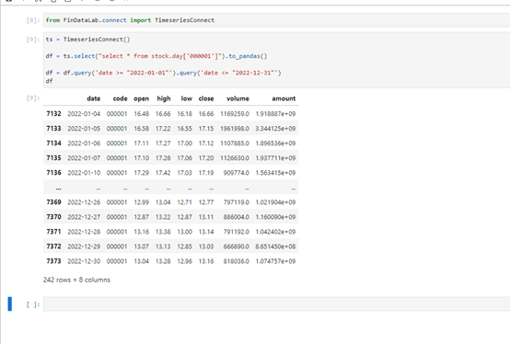Click the date cell 2022-01-06
Image resolution: width=510 pixels, height=344 pixels.
[x=84, y=143]
